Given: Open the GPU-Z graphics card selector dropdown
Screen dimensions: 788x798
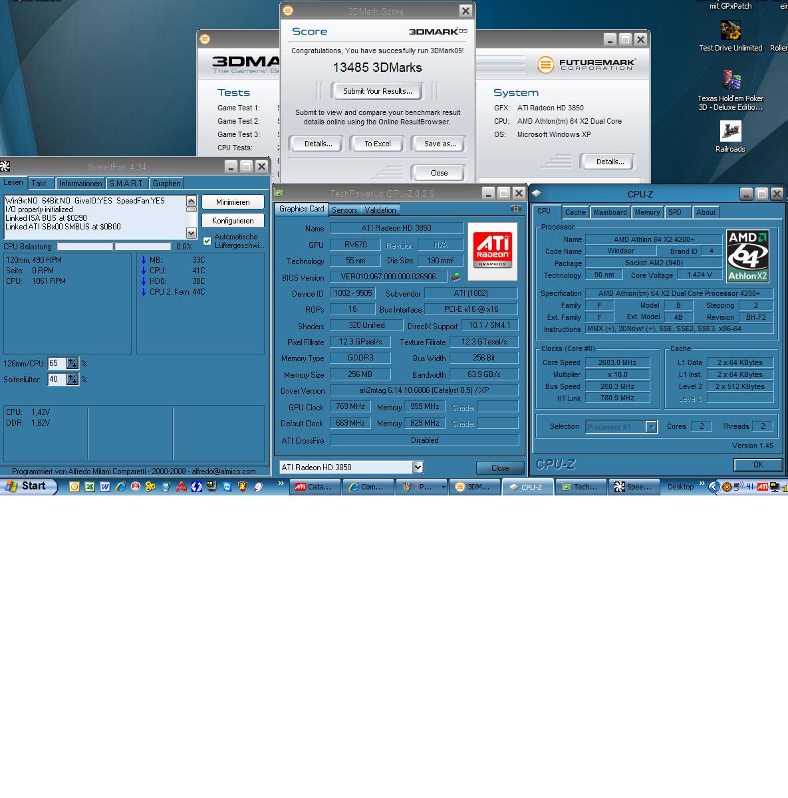Looking at the screenshot, I should pyautogui.click(x=418, y=467).
